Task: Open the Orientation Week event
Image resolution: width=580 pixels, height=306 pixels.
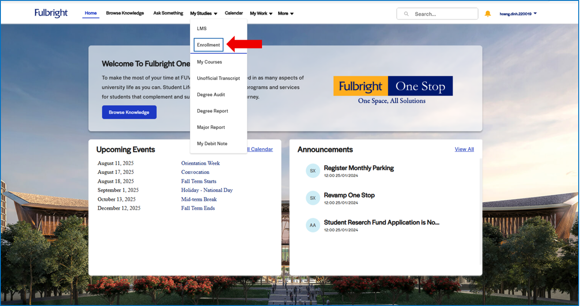Action: 200,163
